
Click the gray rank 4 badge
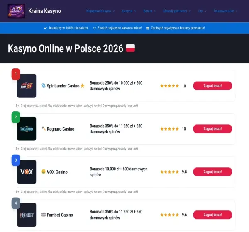pos(16,203)
